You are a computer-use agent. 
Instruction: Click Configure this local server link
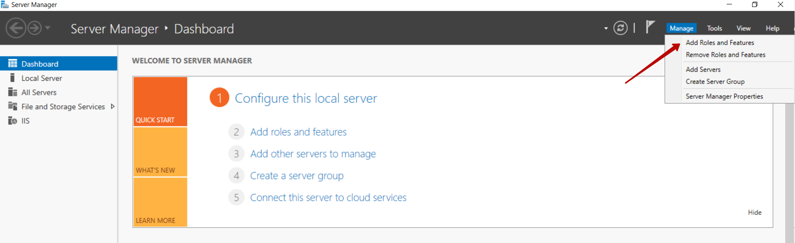[x=306, y=98]
